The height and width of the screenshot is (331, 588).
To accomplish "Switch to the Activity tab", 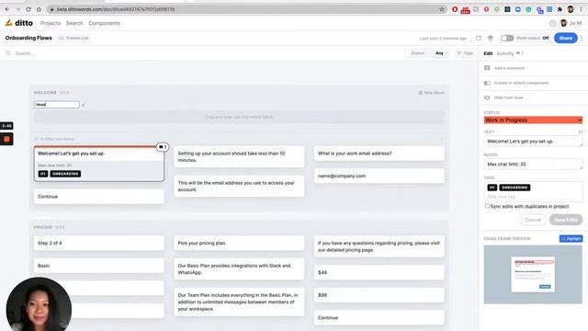I will point(505,53).
